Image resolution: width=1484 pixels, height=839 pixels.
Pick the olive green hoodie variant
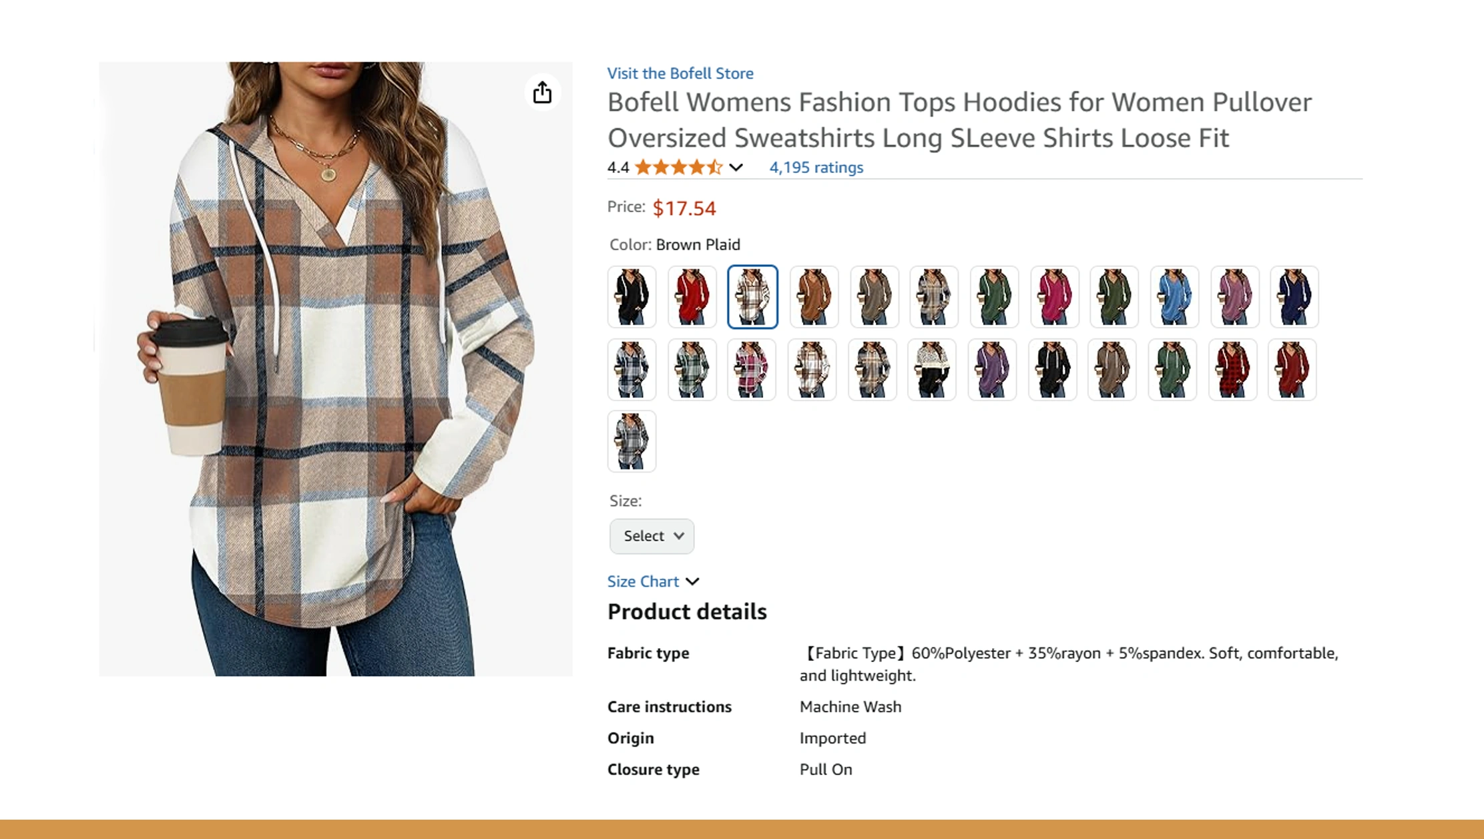(x=1114, y=297)
